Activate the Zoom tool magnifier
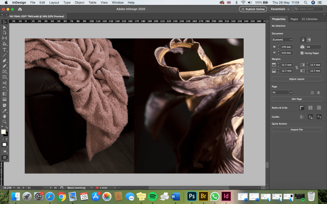Image resolution: width=327 pixels, height=204 pixels. tap(4, 122)
